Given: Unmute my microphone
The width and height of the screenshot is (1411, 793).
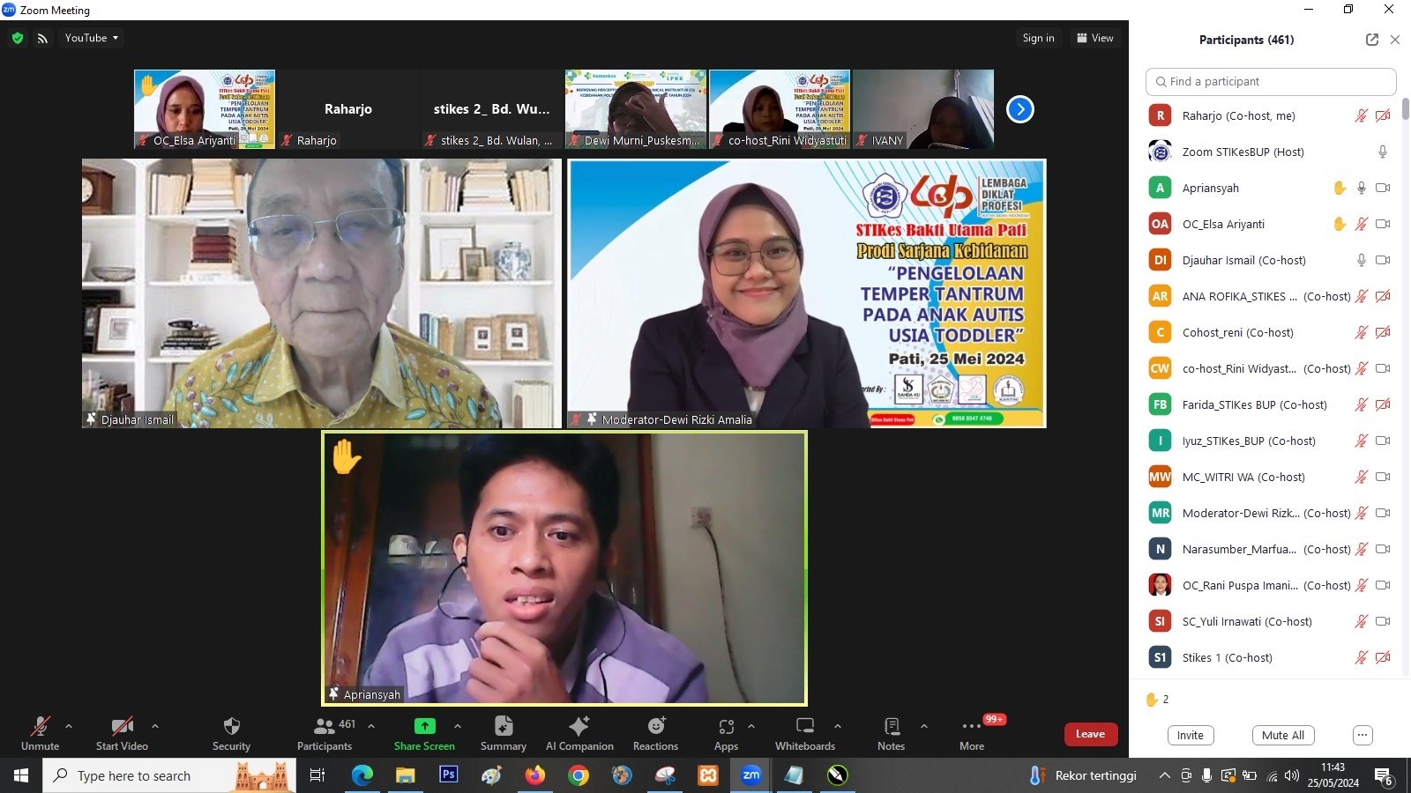Looking at the screenshot, I should pos(40,727).
